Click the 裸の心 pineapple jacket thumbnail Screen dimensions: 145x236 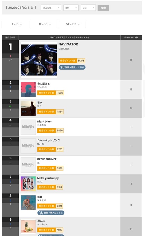point(28,227)
